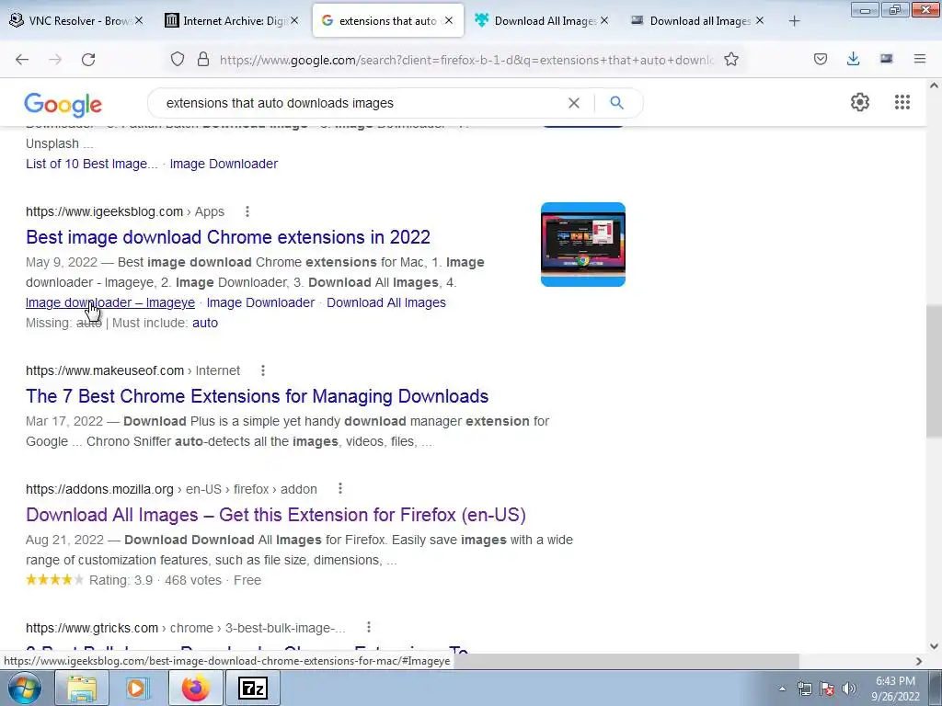
Task: Click the browser Forward arrow
Action: 55,59
